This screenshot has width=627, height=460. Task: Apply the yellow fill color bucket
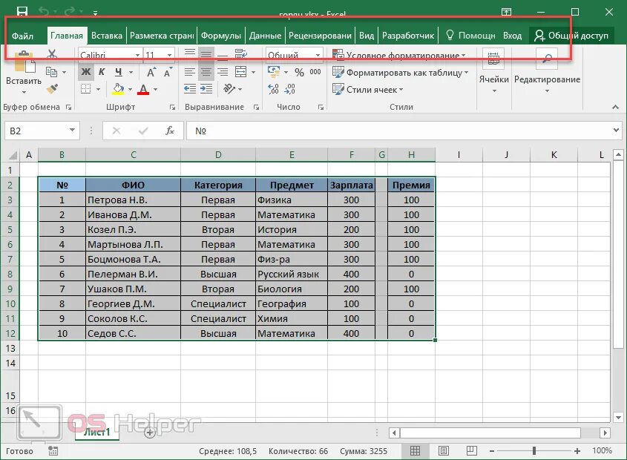click(x=118, y=89)
